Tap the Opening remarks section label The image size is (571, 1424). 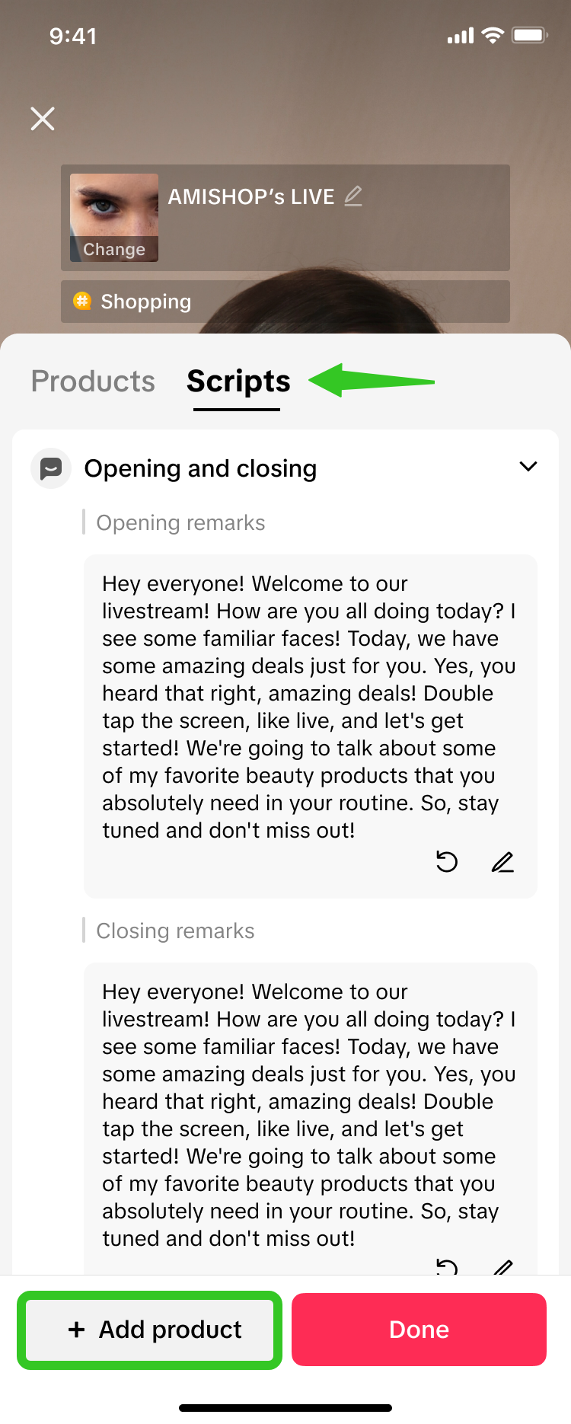pos(180,523)
